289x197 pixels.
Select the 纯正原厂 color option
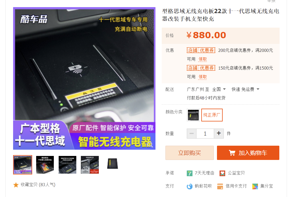(x=212, y=115)
